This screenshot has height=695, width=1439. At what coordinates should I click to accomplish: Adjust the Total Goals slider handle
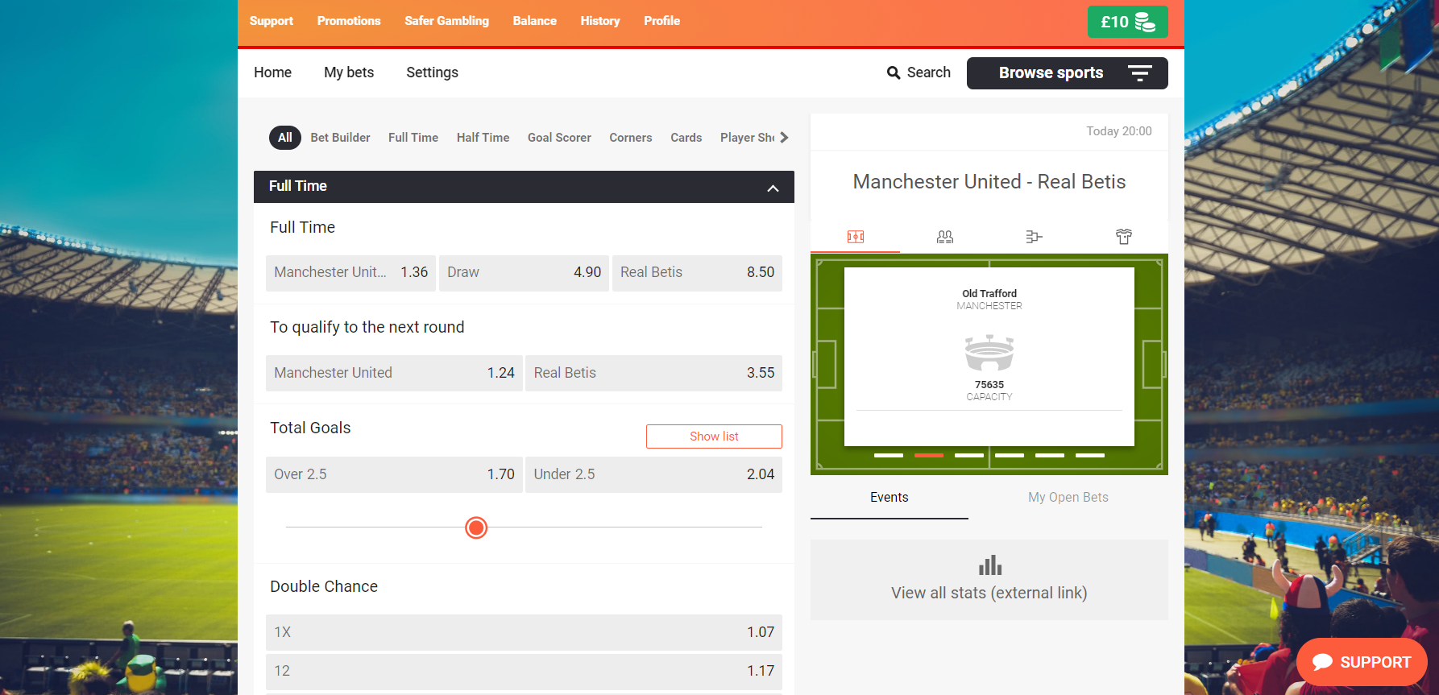tap(476, 527)
